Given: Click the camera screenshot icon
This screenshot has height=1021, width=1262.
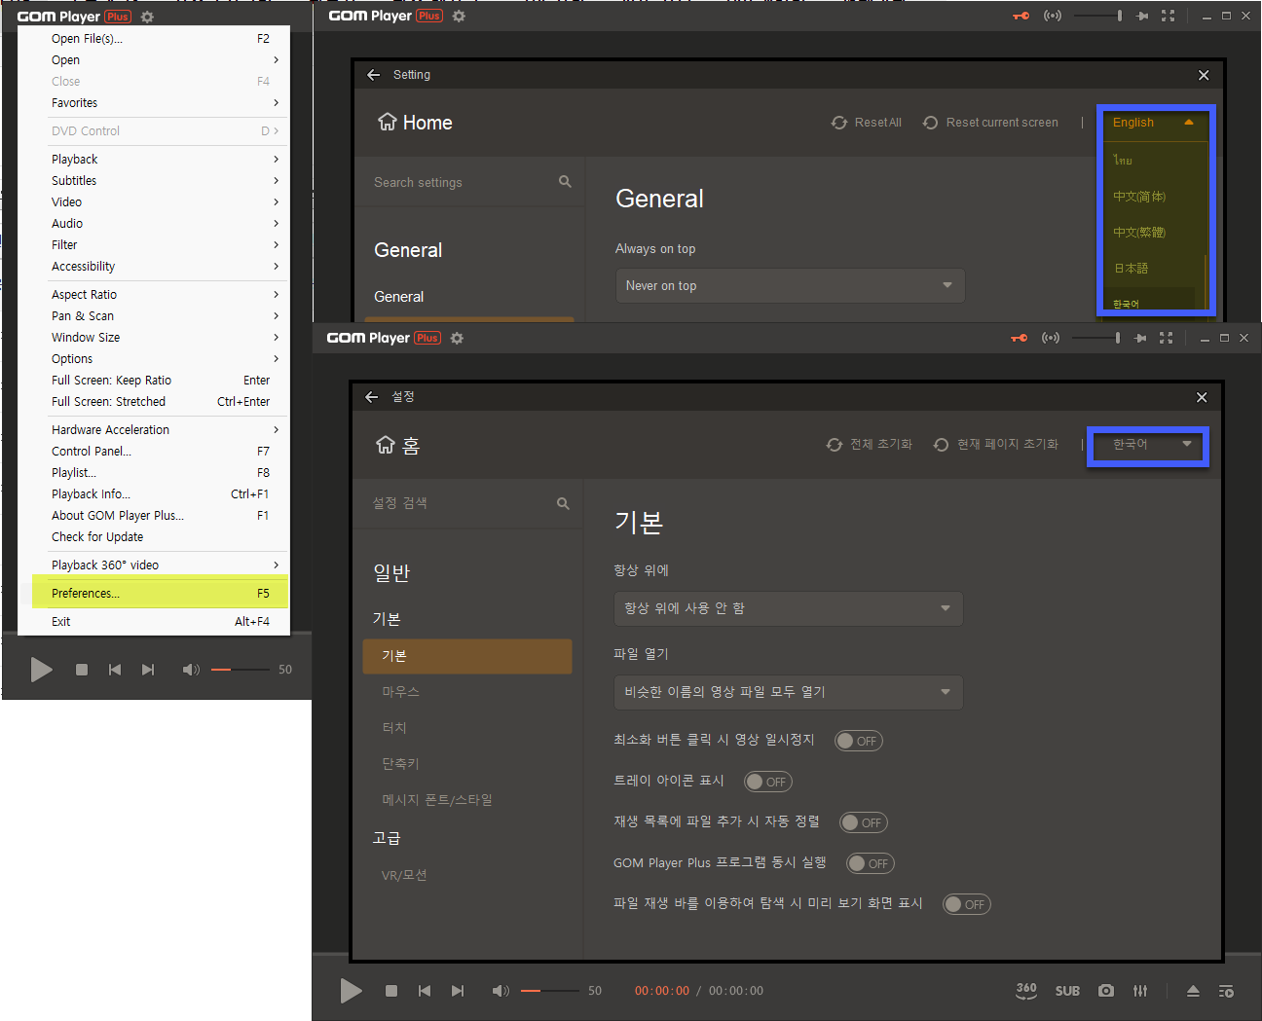Looking at the screenshot, I should 1106,991.
